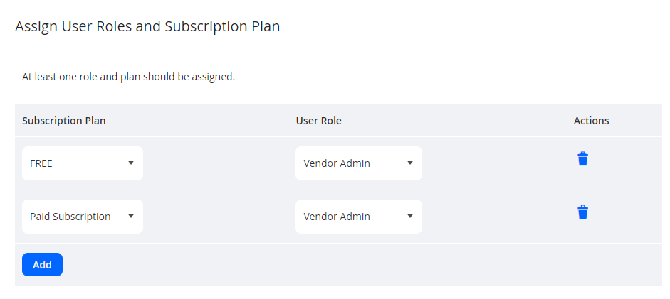670x299 pixels.
Task: Click the Assign User Roles and Subscription Plan heading
Action: point(147,26)
